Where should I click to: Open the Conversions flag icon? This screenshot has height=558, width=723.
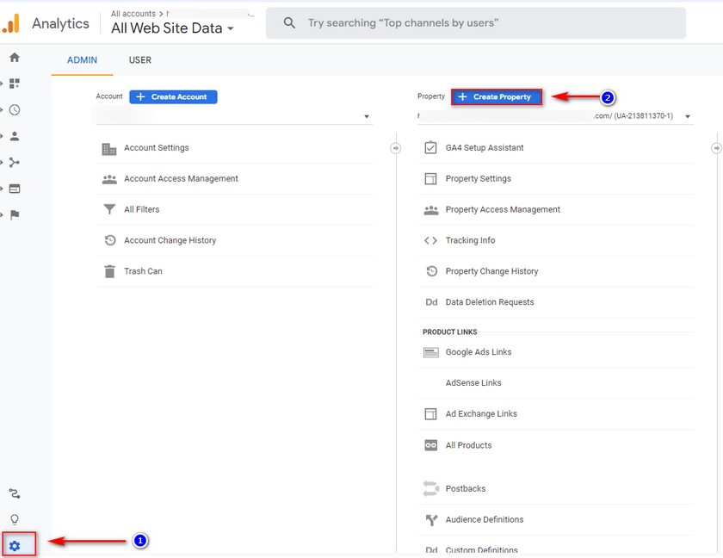[15, 215]
